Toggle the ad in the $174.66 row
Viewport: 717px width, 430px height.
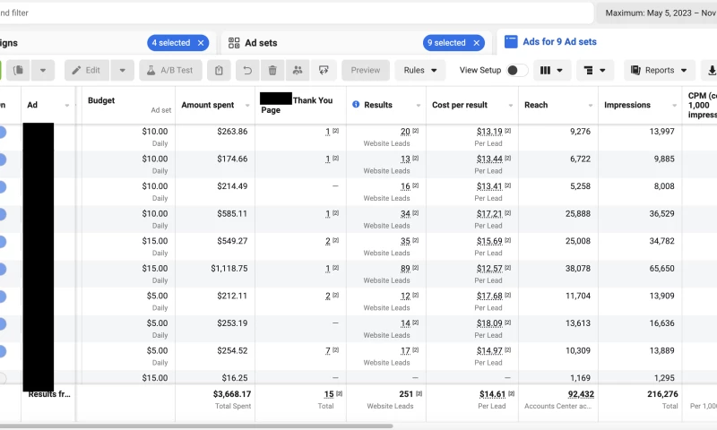2,160
